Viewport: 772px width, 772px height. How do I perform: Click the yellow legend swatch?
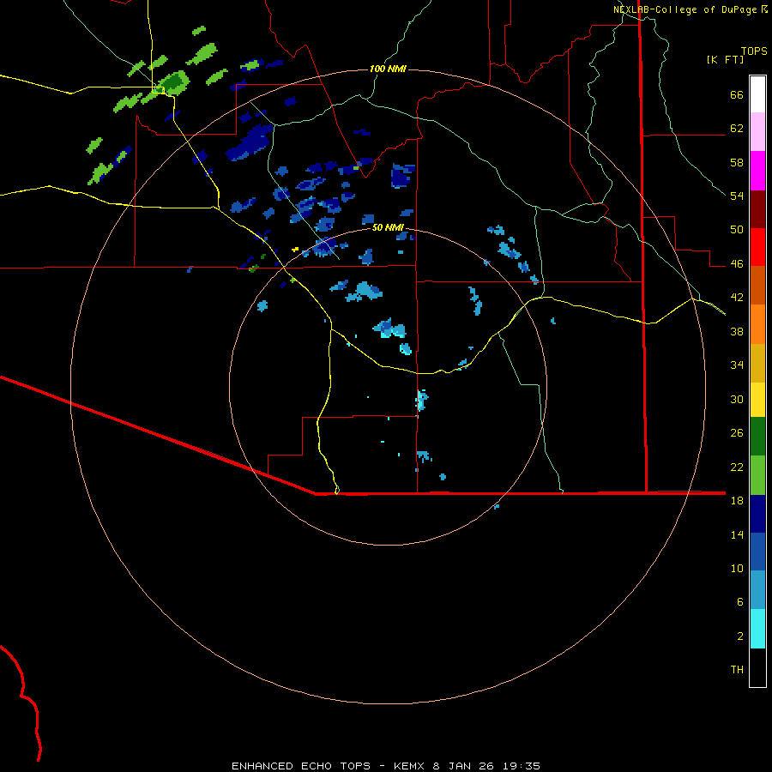coord(757,400)
